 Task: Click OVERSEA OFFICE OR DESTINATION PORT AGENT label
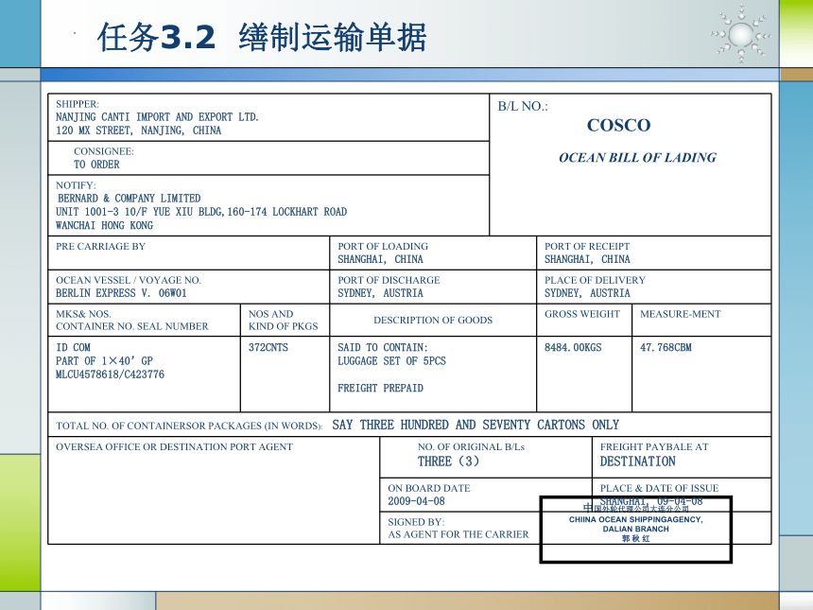tap(174, 446)
